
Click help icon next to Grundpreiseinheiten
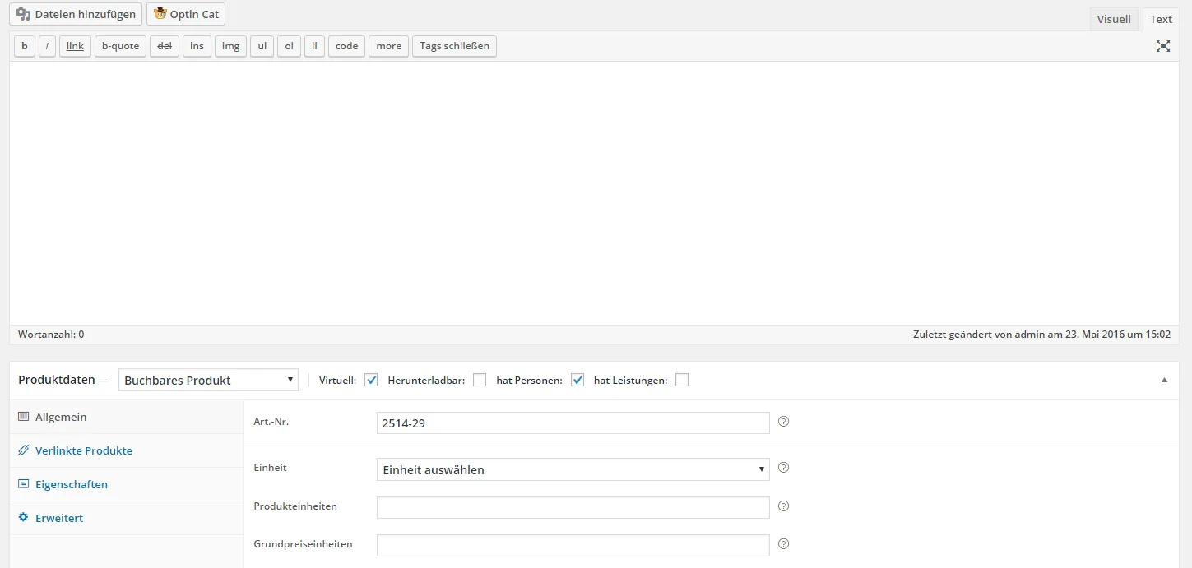(783, 543)
